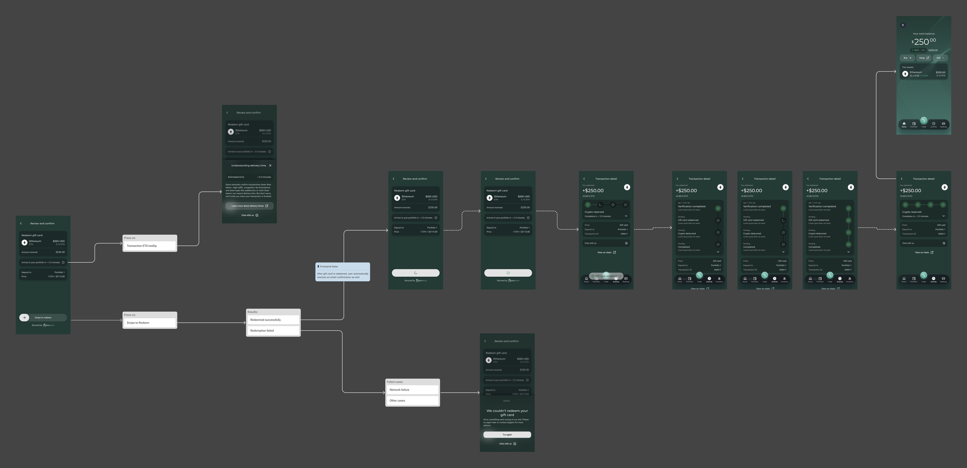Click Activity tab on the balance screen
Screen dimensions: 967x468
point(934,125)
